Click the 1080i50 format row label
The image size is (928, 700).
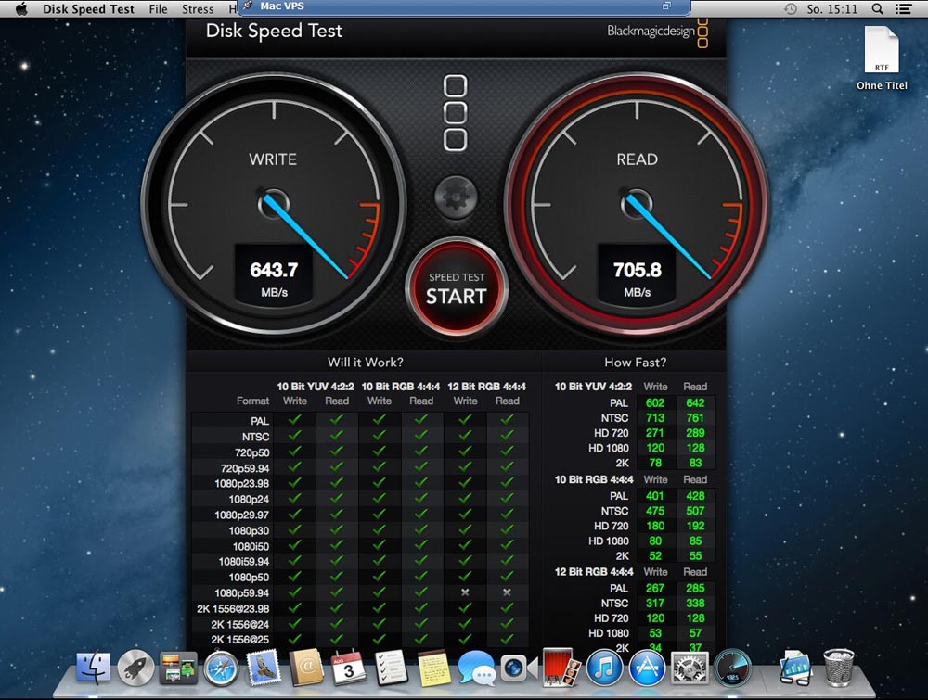(x=251, y=546)
